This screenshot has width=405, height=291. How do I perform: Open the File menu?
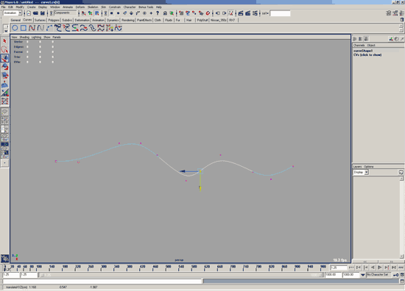pos(3,7)
